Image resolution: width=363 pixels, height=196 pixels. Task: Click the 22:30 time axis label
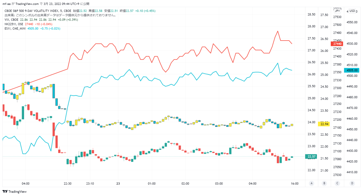coord(67,184)
